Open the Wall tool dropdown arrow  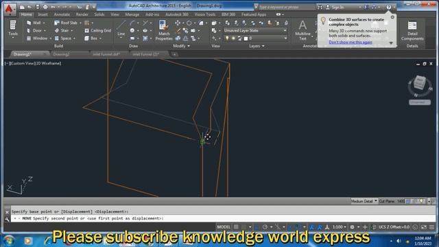pos(44,23)
